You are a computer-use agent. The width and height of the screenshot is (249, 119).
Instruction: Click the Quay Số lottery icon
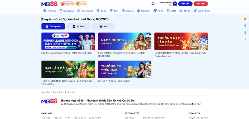[x=123, y=11]
